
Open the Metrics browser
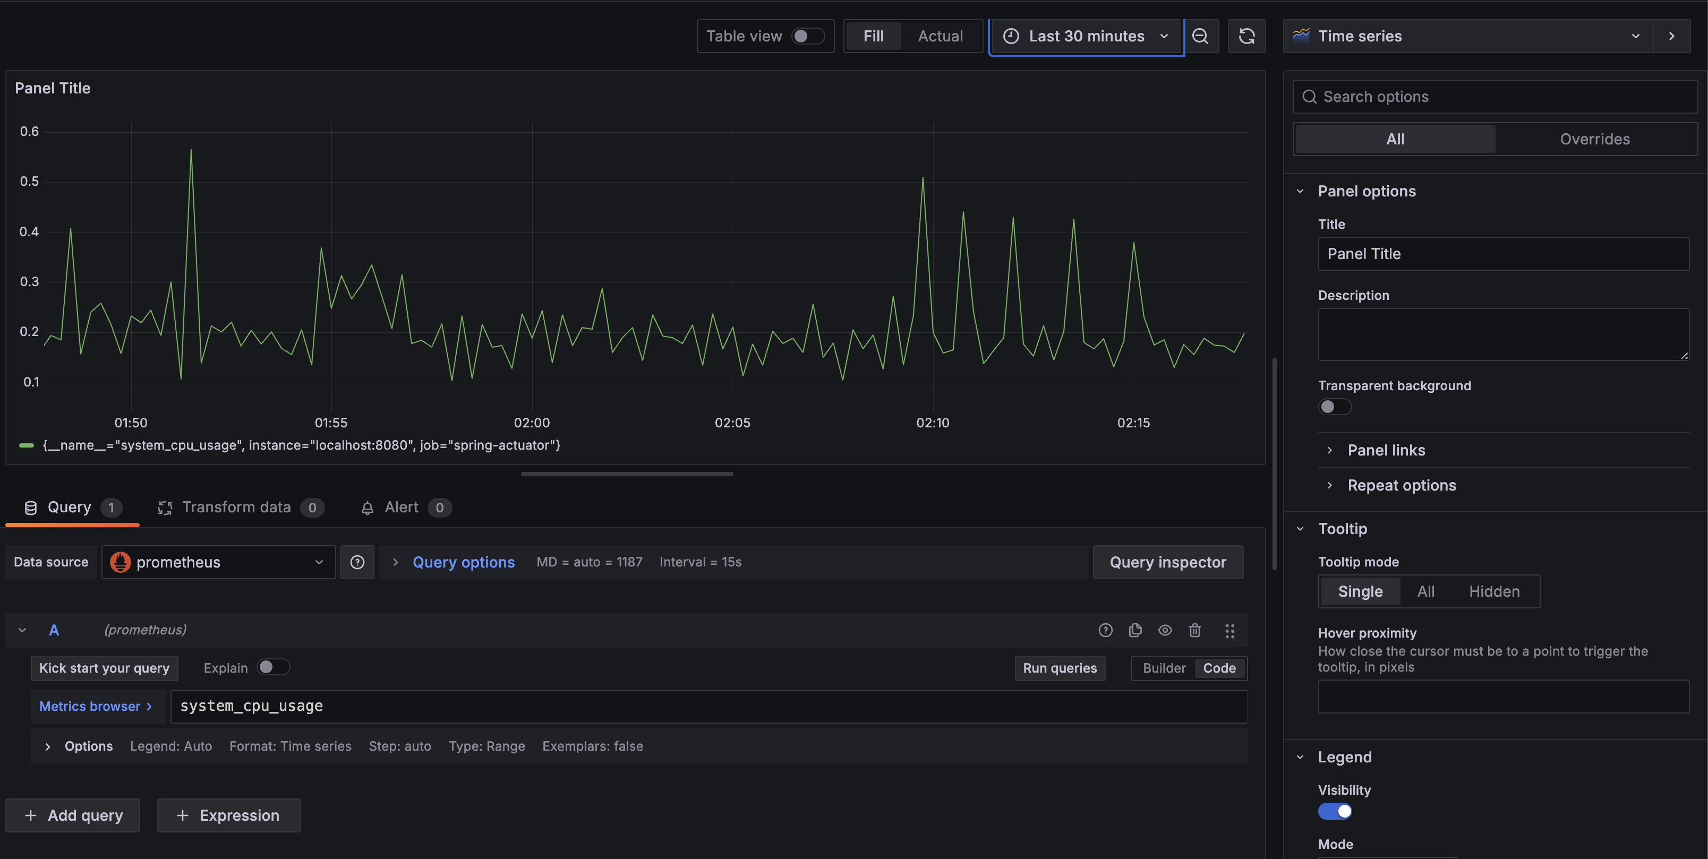tap(96, 707)
